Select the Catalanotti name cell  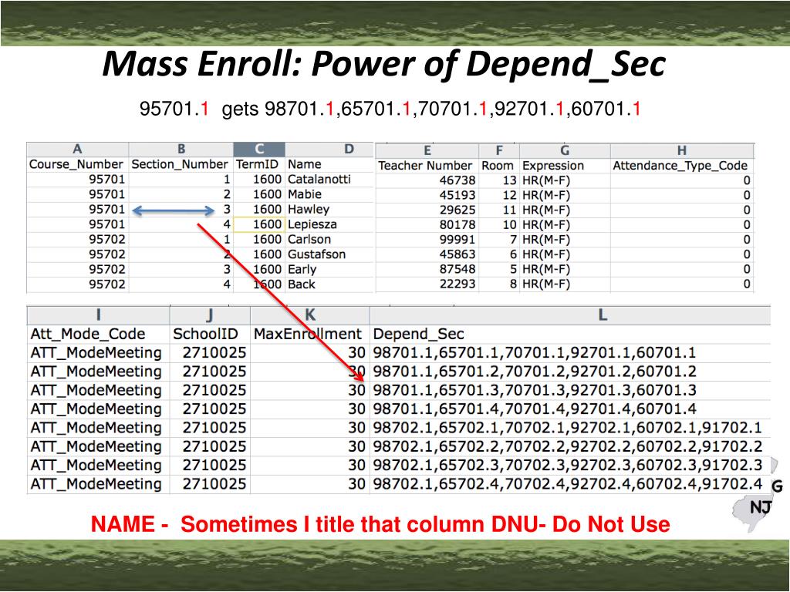tap(329, 180)
